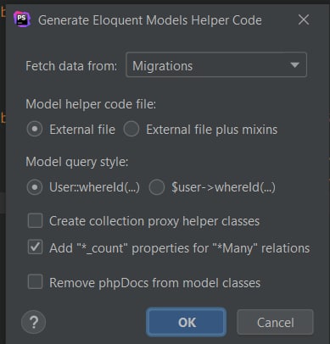Open help with the question mark icon
This screenshot has height=344, width=330.
[x=34, y=322]
